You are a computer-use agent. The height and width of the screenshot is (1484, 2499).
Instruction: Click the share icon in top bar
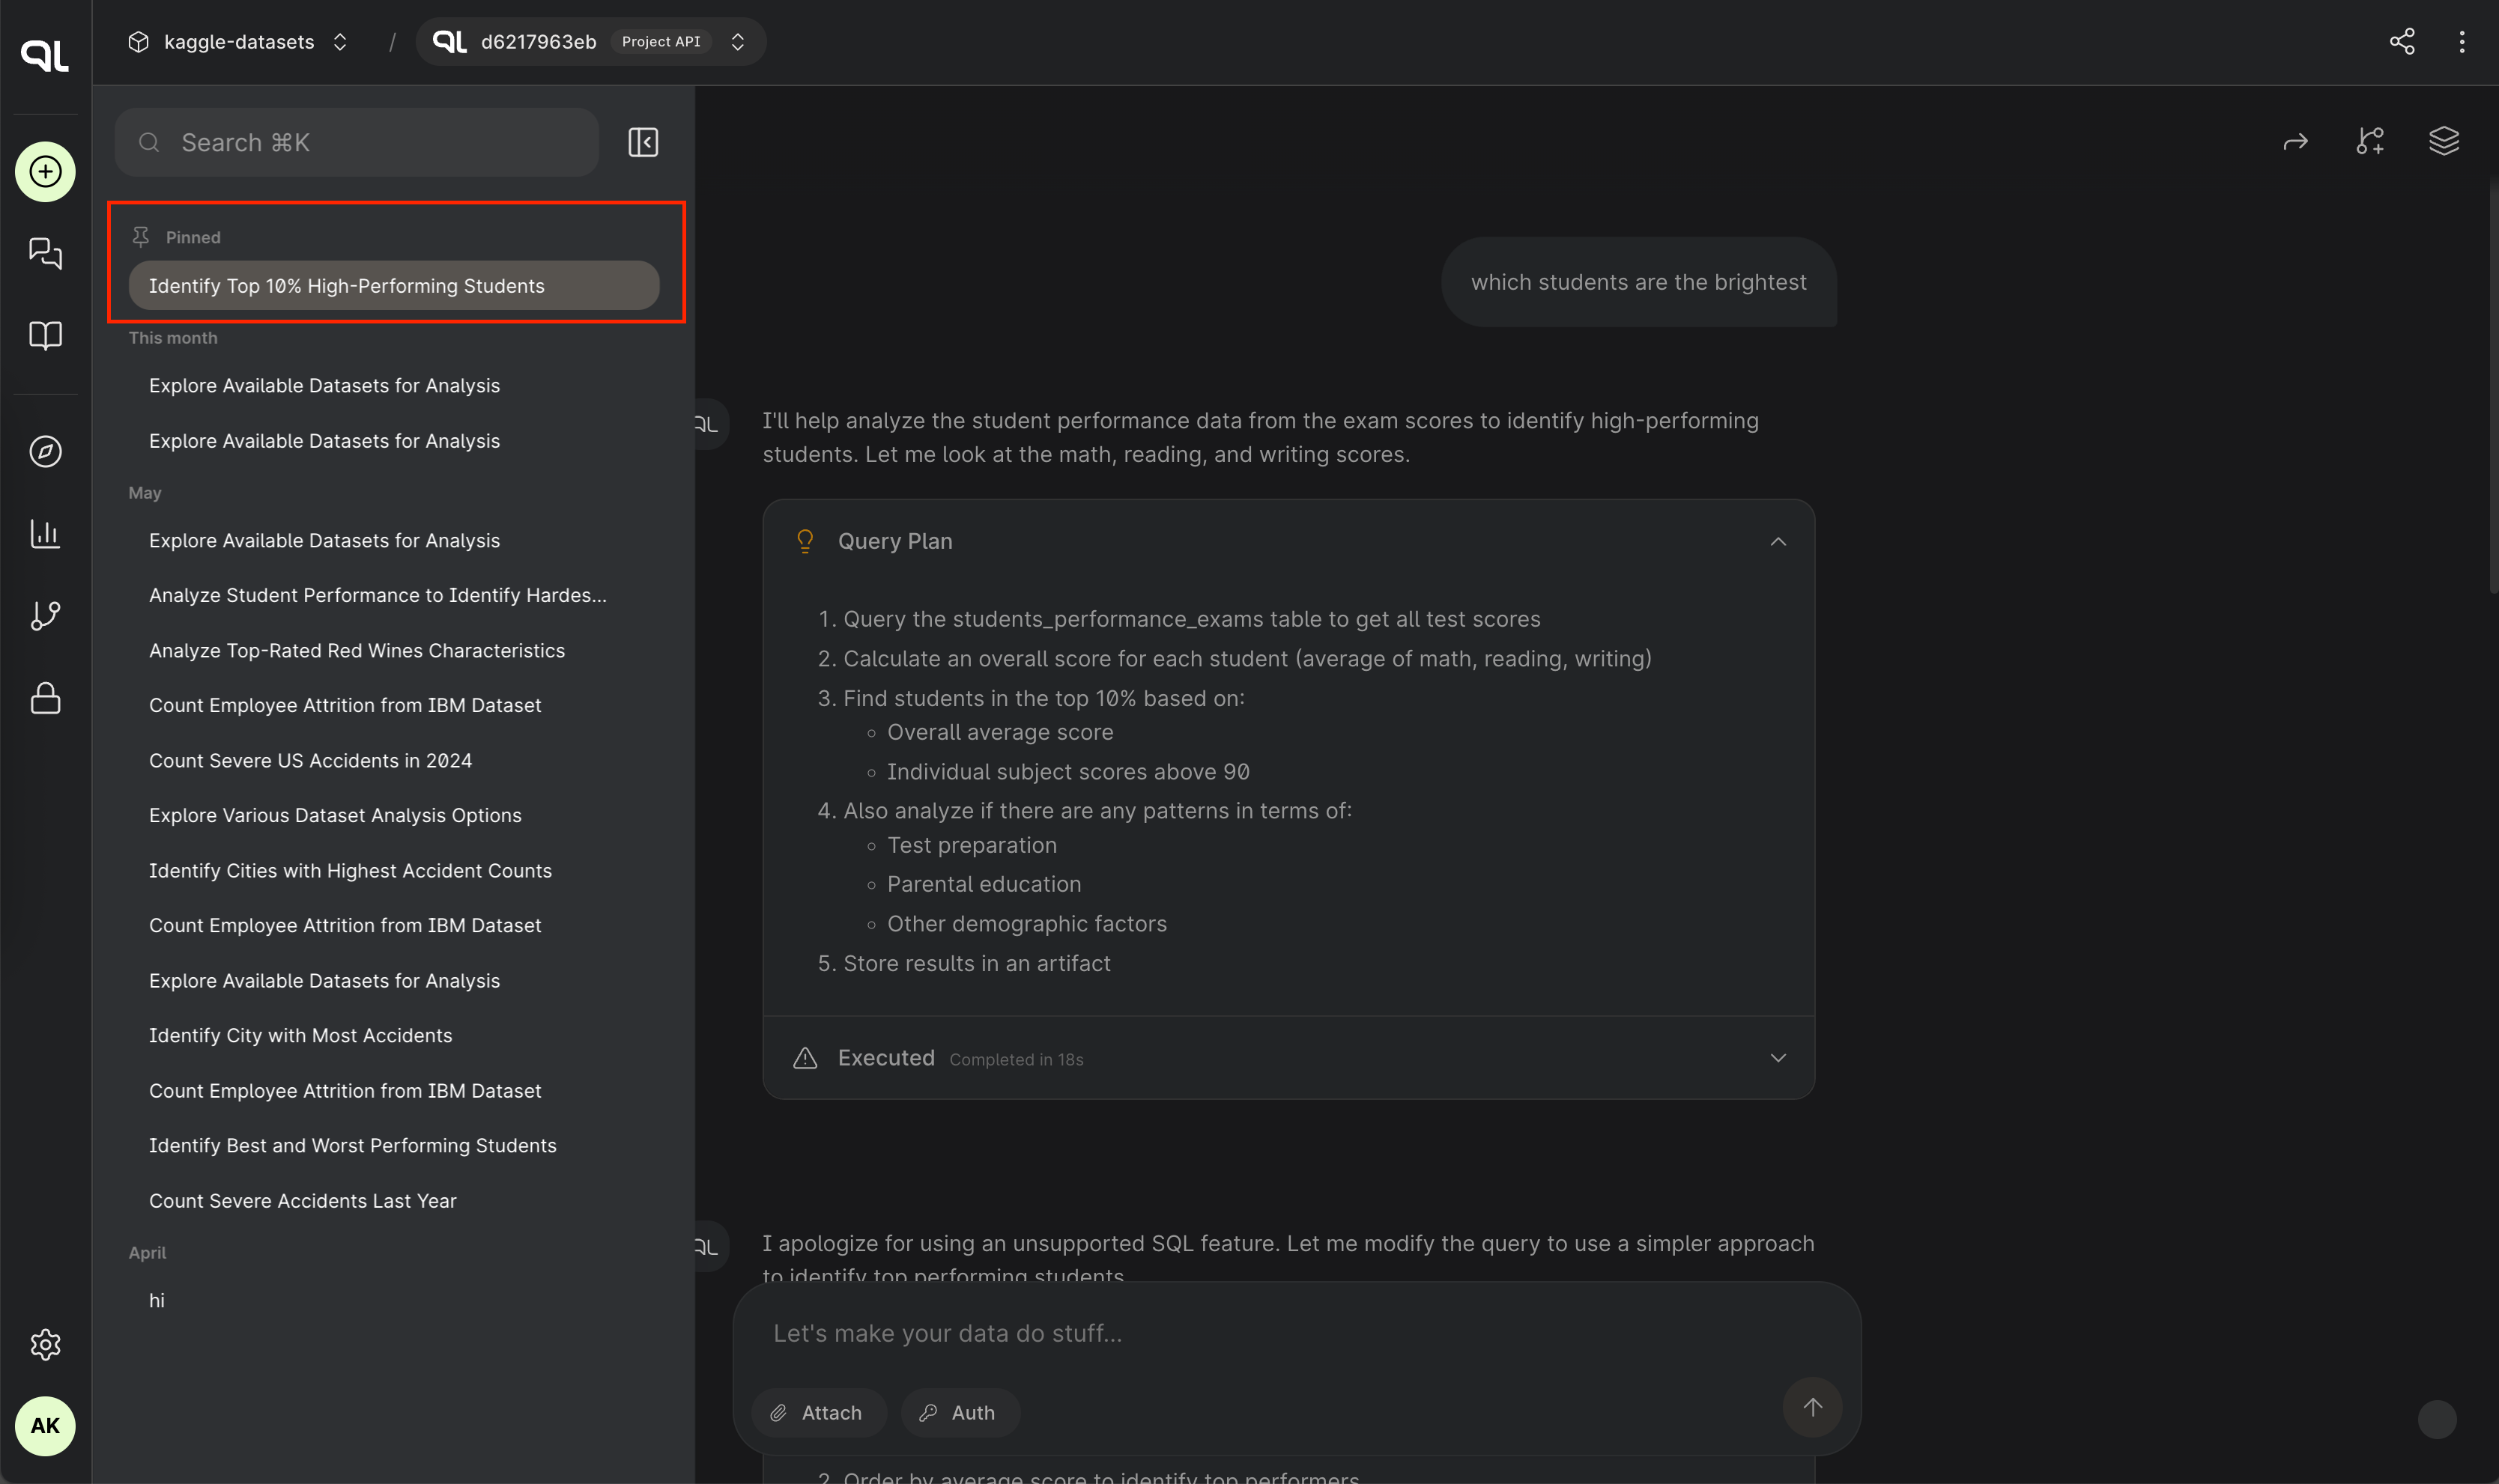(2402, 41)
